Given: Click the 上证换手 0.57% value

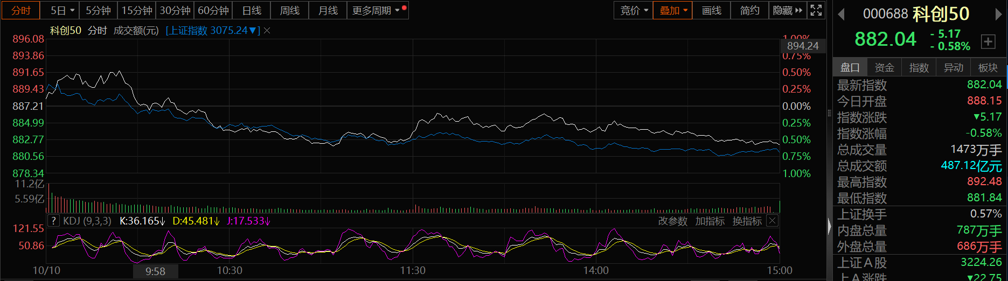Looking at the screenshot, I should 986,214.
